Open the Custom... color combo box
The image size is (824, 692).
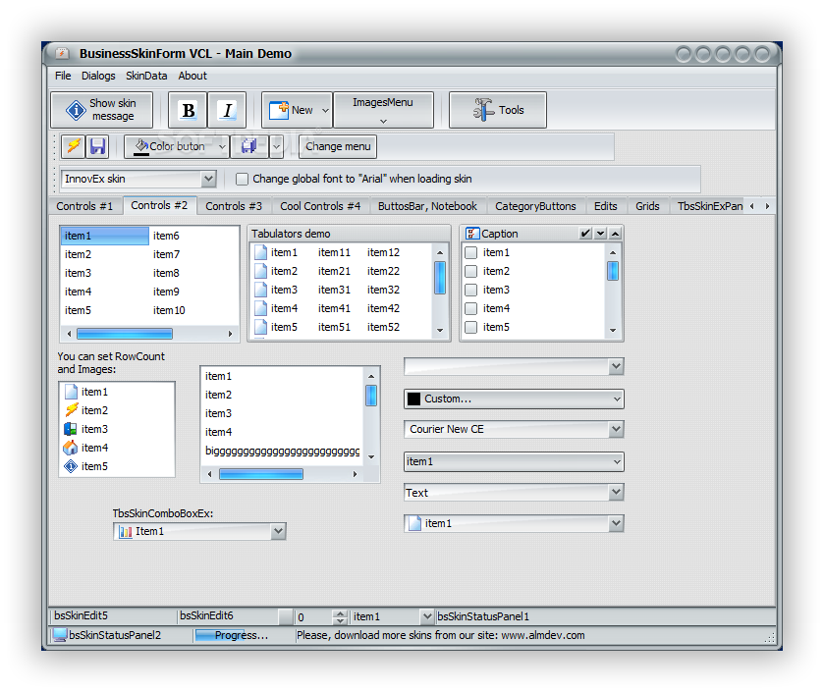coord(514,399)
